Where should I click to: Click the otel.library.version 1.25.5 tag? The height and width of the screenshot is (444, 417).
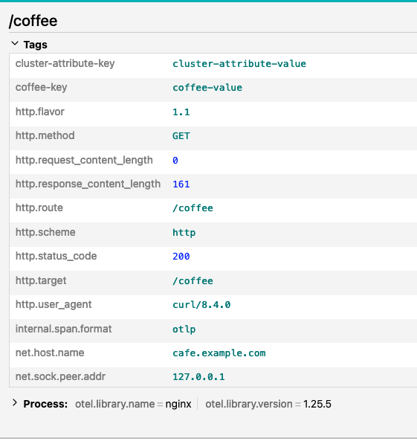pos(268,404)
